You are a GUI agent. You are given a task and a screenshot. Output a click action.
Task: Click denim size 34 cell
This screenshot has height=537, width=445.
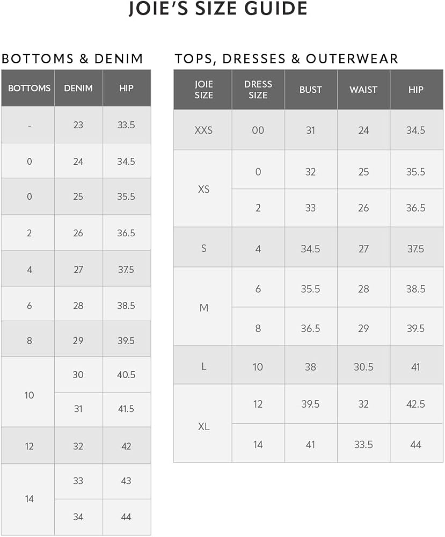(x=78, y=517)
